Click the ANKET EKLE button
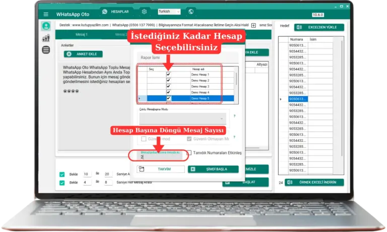 pyautogui.click(x=83, y=54)
